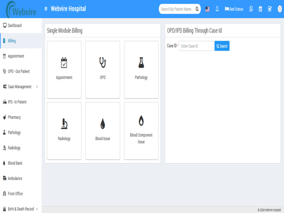Open the Appointment billing card
Screen dimensions: 284x213
(x=64, y=70)
